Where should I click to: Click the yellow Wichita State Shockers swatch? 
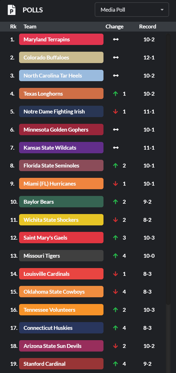(61, 220)
